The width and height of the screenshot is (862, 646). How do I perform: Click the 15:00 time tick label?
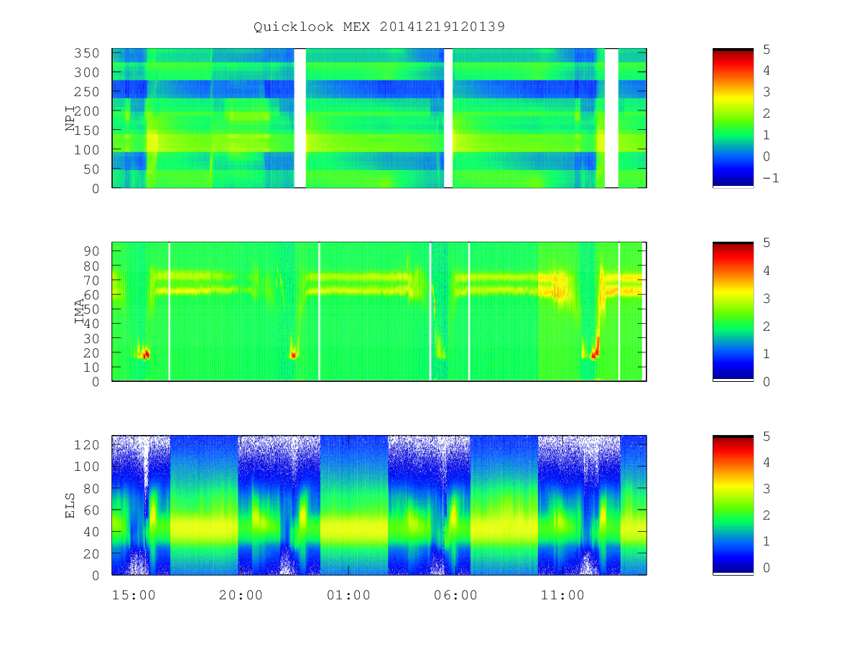point(134,596)
